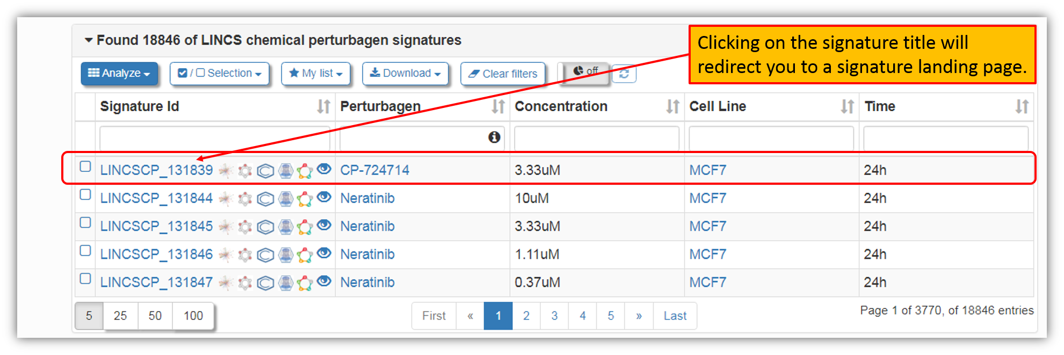Click the benzene hexagon icon in the LINCSCP_131845 row
This screenshot has width=1064, height=355.
pyautogui.click(x=265, y=227)
